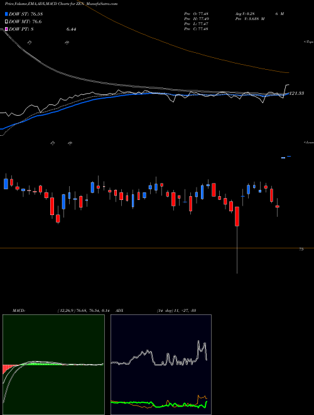Click the 'Pre H: 77.49' value
Screen dimensions: 314x415
coord(196,19)
